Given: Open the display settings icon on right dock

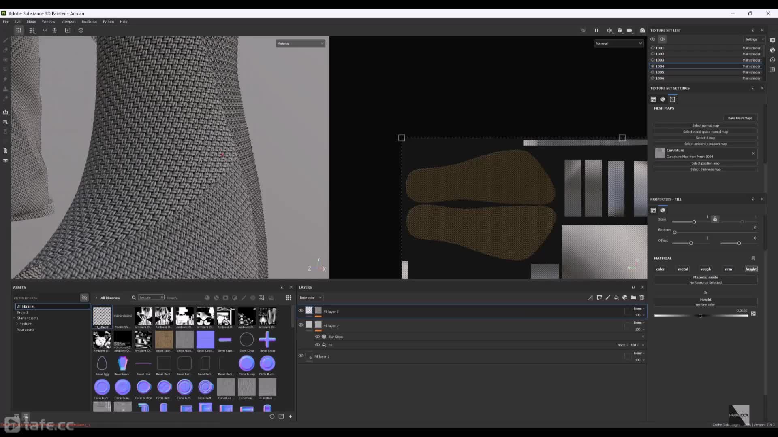Looking at the screenshot, I should pyautogui.click(x=772, y=40).
